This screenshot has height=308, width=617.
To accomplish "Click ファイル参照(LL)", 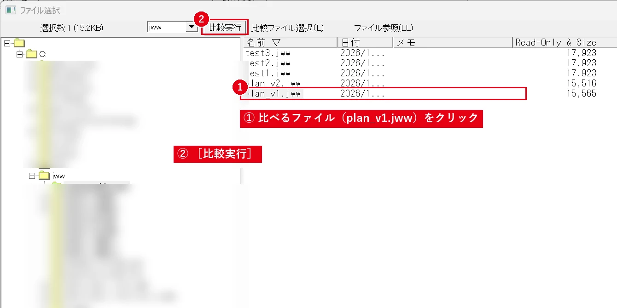I will pyautogui.click(x=383, y=28).
